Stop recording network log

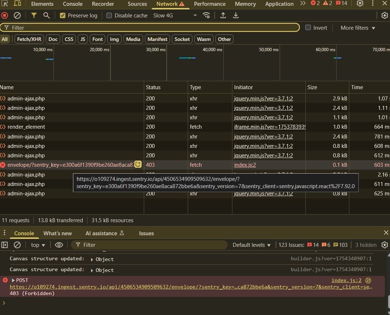tap(4, 15)
